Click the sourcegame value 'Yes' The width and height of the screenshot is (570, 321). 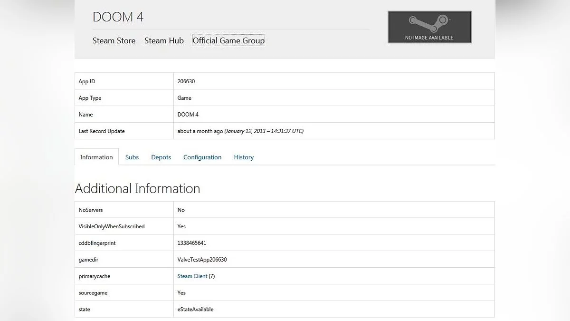click(x=181, y=293)
